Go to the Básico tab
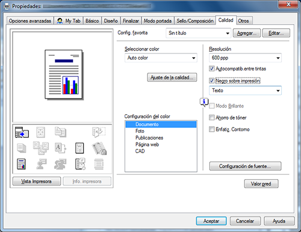The height and width of the screenshot is (232, 301). pos(92,21)
